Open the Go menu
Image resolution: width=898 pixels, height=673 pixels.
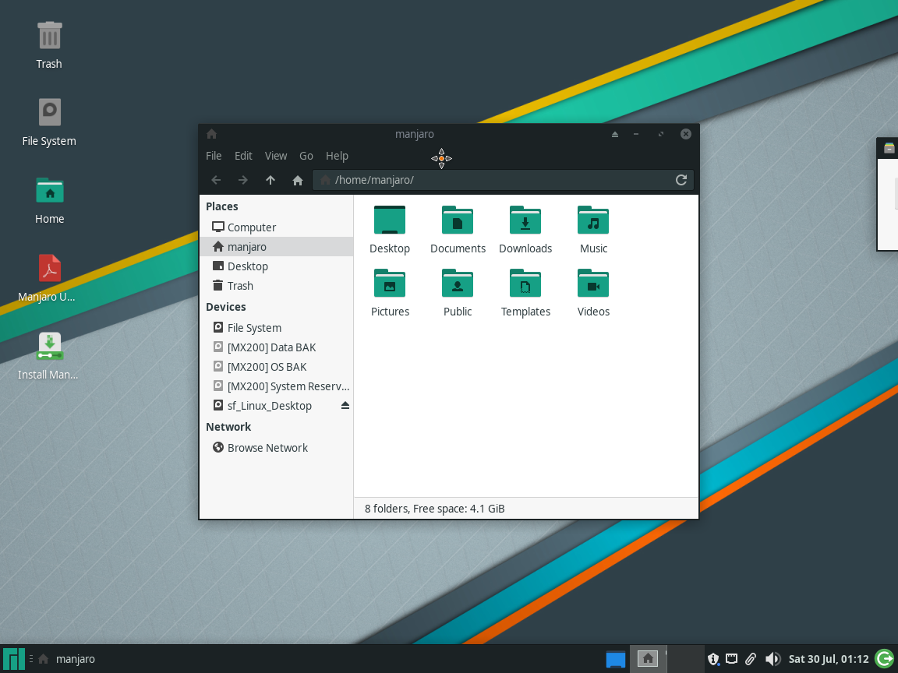[x=306, y=156]
